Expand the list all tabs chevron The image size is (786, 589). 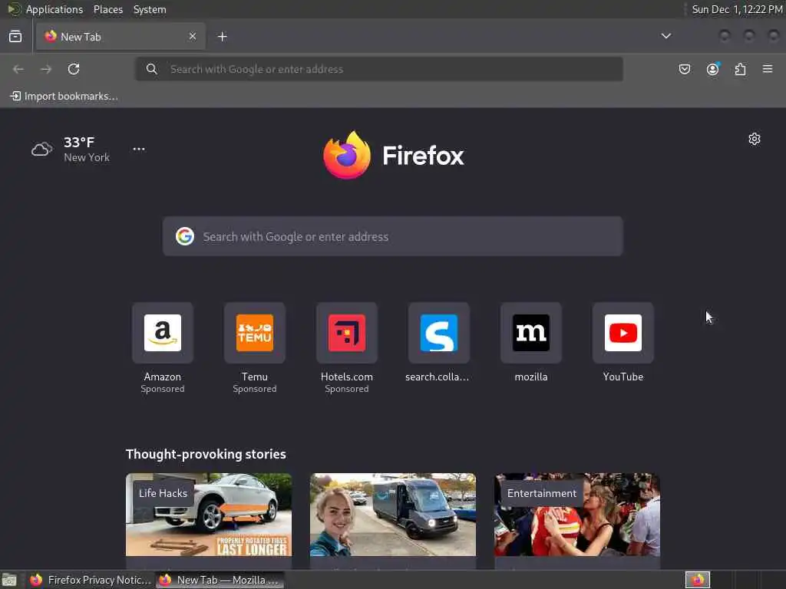point(666,36)
